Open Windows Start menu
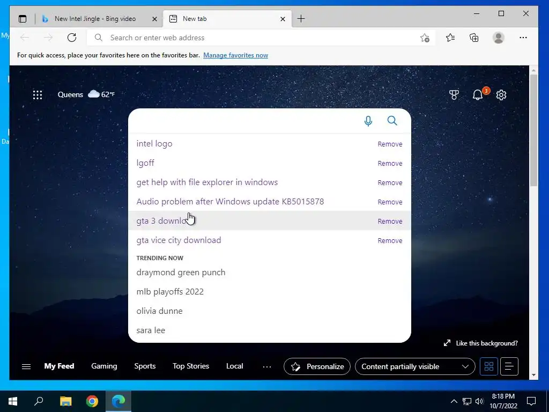 (x=13, y=401)
